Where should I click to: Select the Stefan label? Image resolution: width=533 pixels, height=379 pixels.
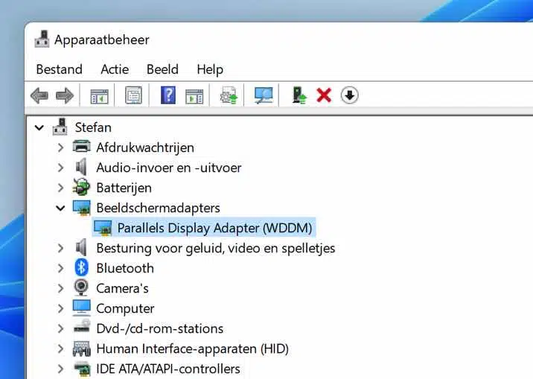click(93, 127)
